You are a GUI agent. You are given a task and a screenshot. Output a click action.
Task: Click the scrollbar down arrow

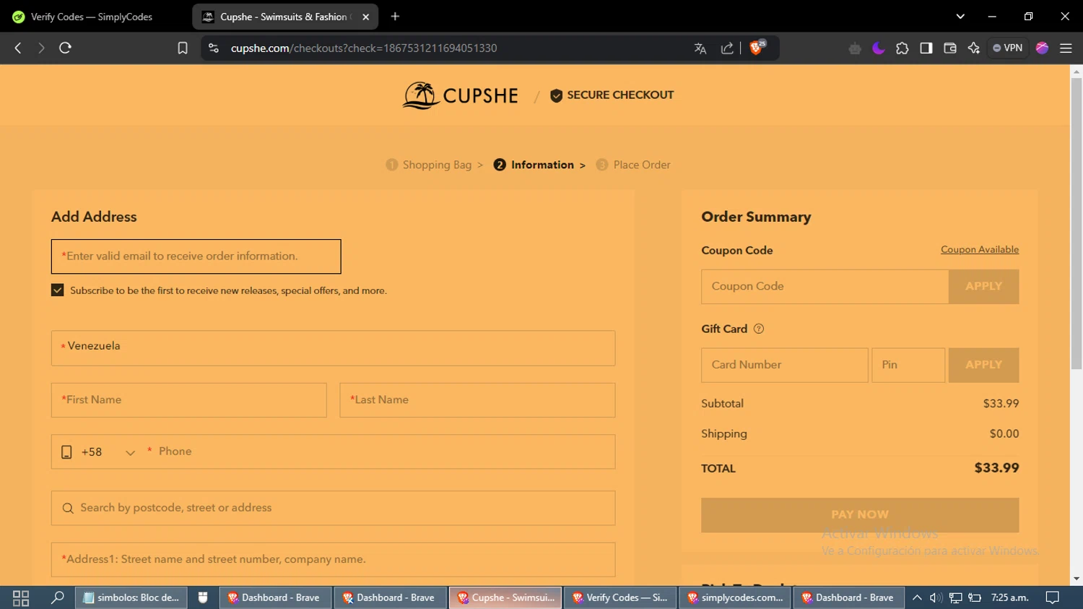[x=1076, y=579]
